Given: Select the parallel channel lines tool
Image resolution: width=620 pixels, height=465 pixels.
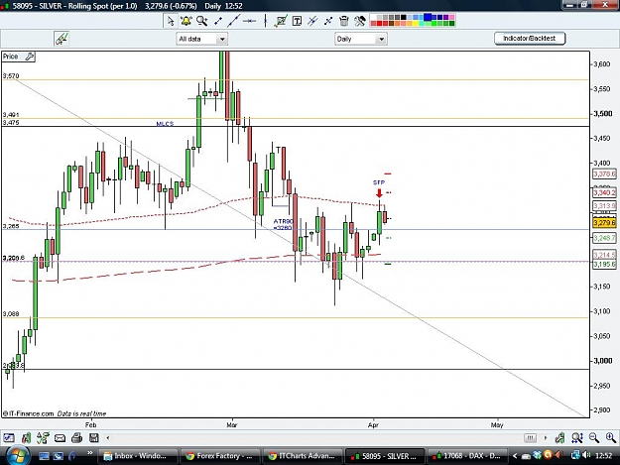Looking at the screenshot, I should pos(312,21).
